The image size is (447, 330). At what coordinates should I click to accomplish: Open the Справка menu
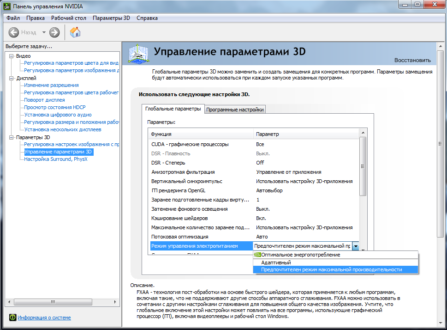tap(147, 18)
